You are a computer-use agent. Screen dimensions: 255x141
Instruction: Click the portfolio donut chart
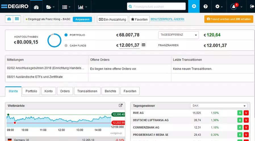click(54, 40)
